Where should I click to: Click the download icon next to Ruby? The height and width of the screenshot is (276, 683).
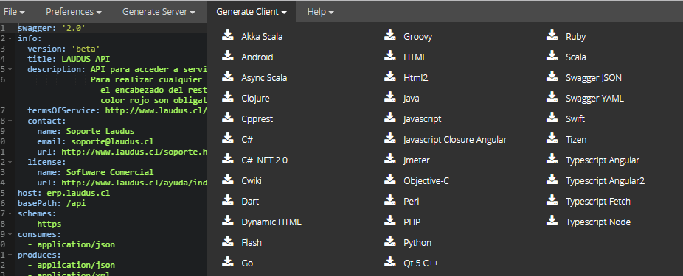point(552,35)
